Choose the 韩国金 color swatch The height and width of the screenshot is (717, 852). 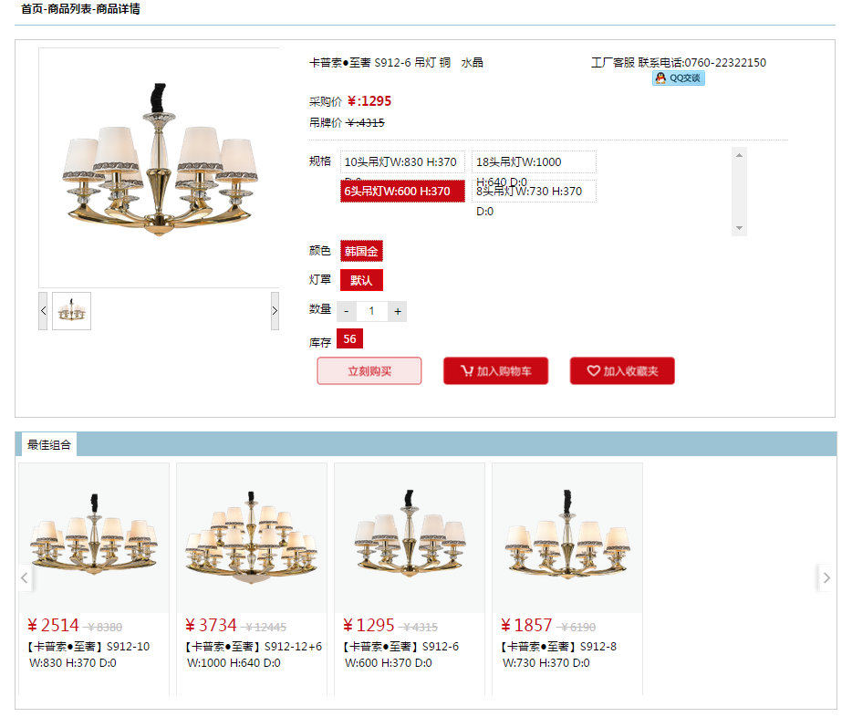(x=361, y=251)
